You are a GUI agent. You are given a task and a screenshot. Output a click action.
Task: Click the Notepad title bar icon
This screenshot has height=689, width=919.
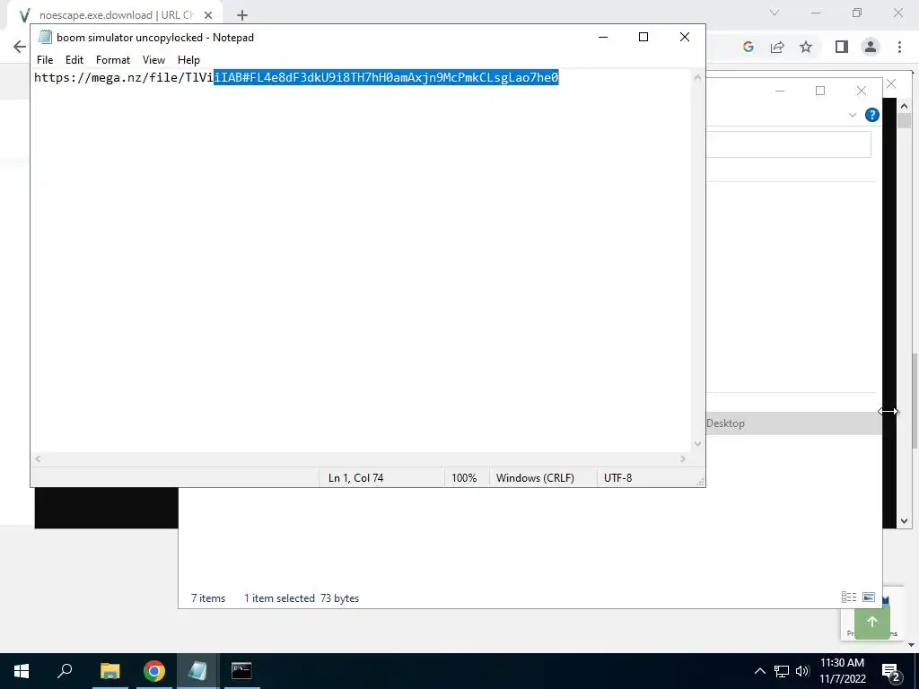pyautogui.click(x=45, y=37)
